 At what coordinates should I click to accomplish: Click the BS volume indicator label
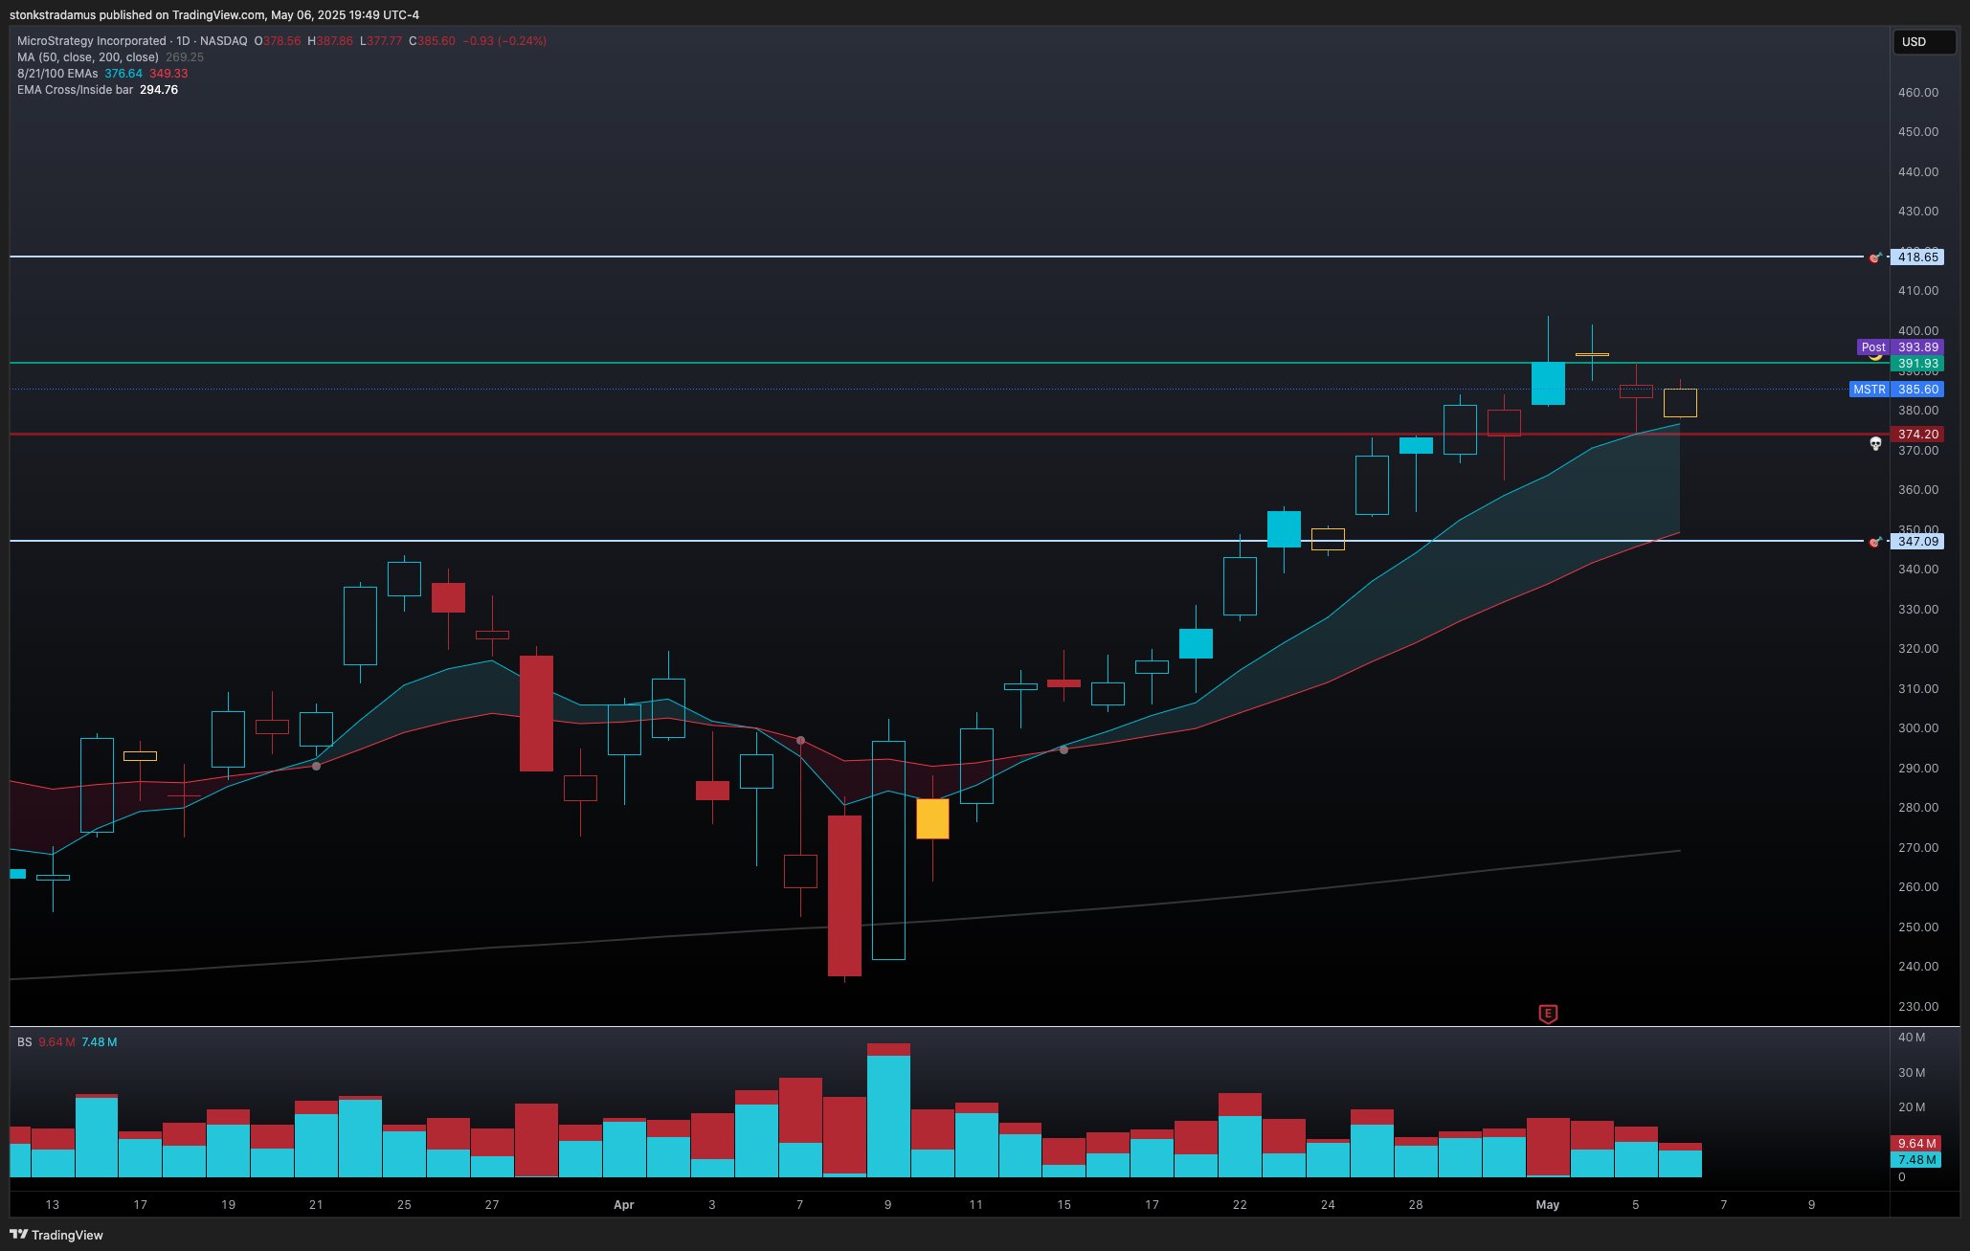pos(24,1041)
